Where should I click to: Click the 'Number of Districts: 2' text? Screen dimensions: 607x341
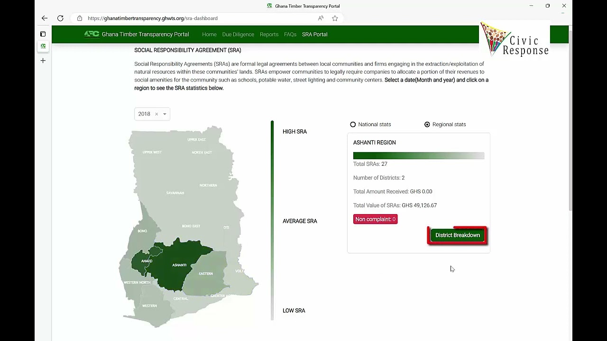[x=379, y=178]
